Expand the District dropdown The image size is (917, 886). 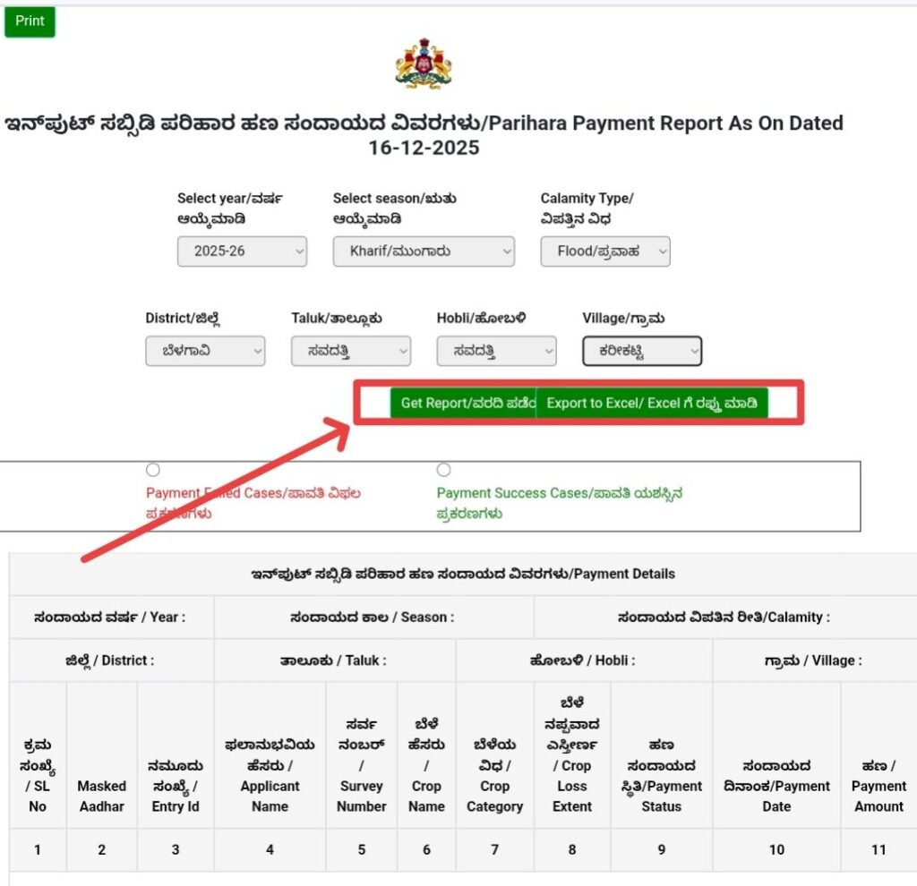coord(205,352)
